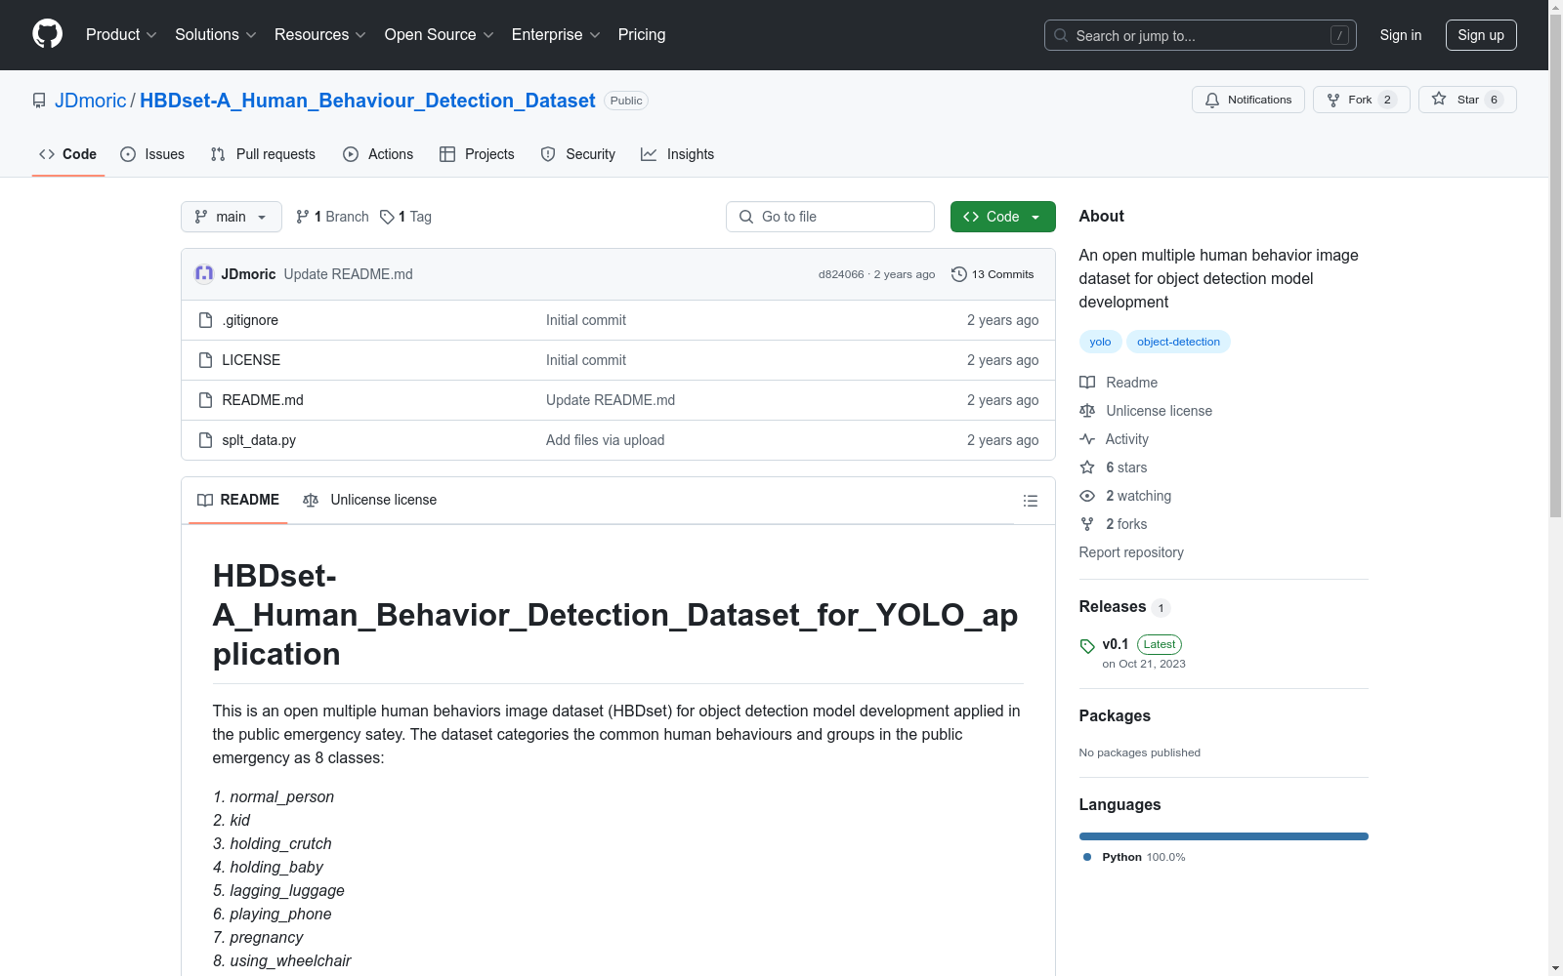Viewport: 1563px width, 976px height.
Task: Click the yolo topic tag
Action: pos(1100,342)
